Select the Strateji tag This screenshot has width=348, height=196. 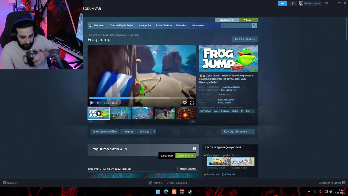235,111
